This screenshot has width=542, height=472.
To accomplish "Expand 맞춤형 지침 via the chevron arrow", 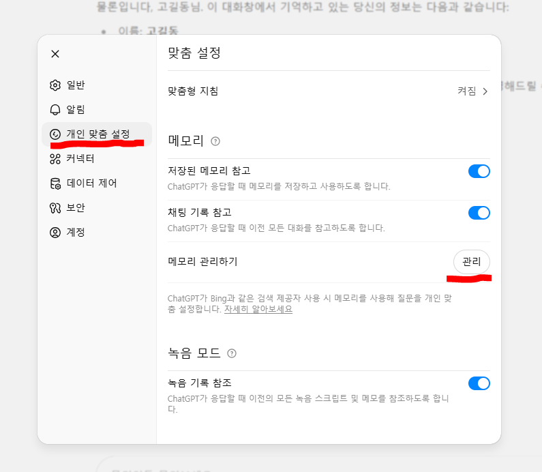I will (485, 91).
